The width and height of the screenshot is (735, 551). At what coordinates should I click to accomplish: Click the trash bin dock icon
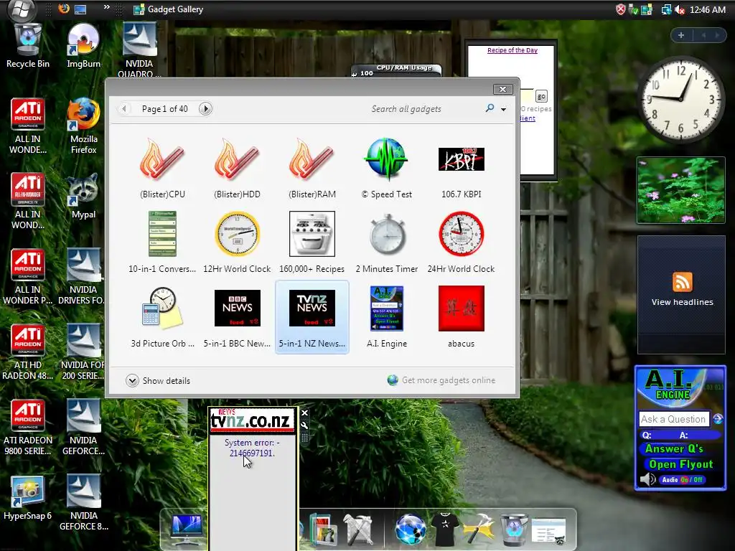[512, 529]
